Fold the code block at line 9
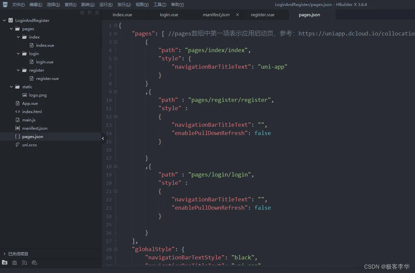The height and width of the screenshot is (273, 415). 115,92
